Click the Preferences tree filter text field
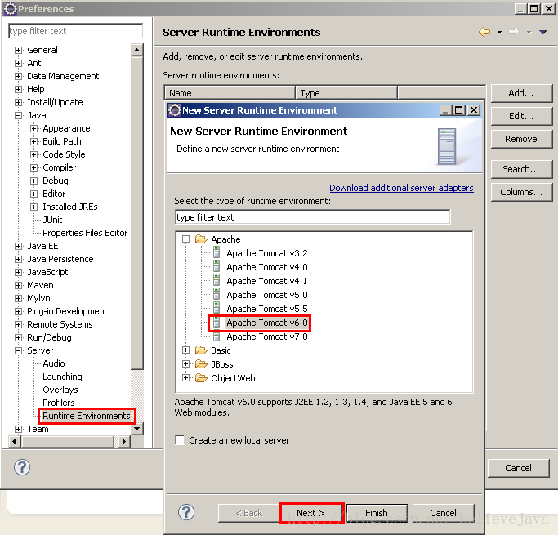Viewport: 558px width, 535px height. pos(75,31)
